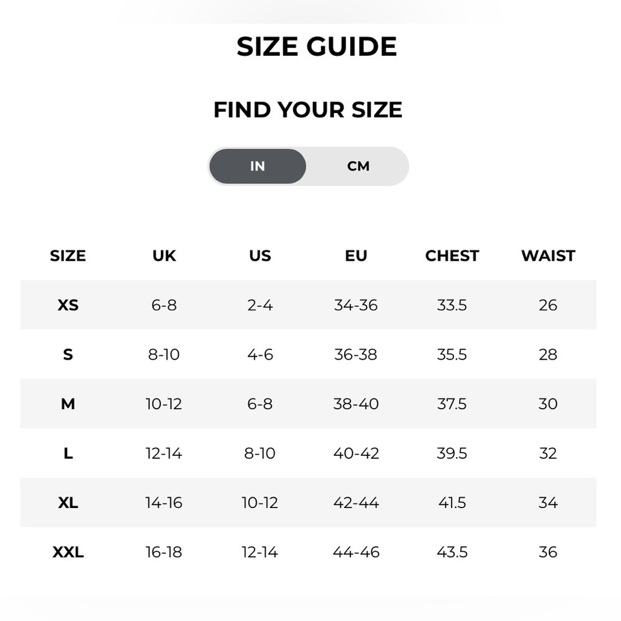Click the FIND YOUR SIZE heading
621x621 pixels.
pos(308,110)
